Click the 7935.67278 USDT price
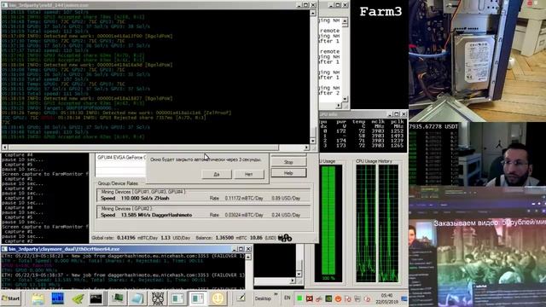Viewport: 546px width, 307px height. [434, 127]
